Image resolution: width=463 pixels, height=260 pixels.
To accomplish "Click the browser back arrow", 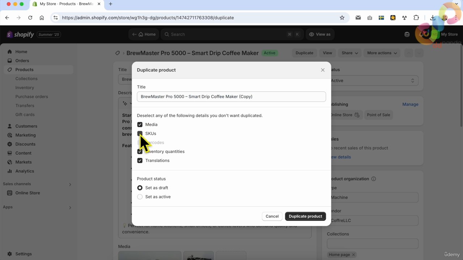I will point(7,18).
